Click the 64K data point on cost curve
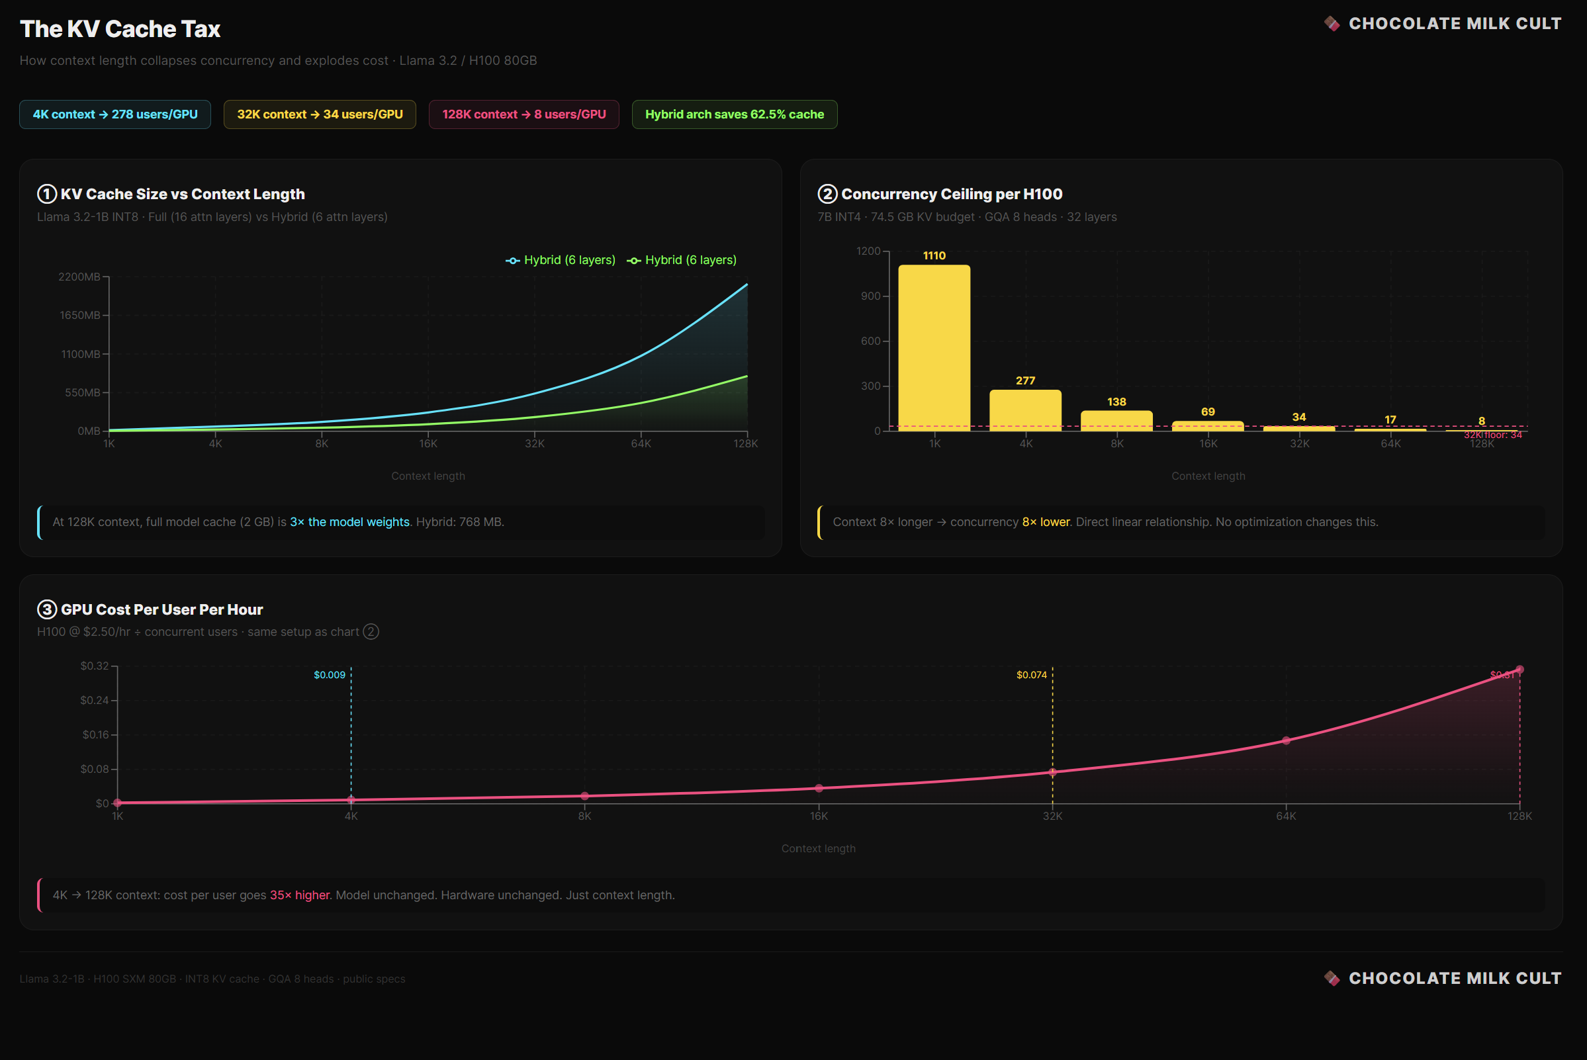Viewport: 1587px width, 1060px height. [x=1286, y=740]
